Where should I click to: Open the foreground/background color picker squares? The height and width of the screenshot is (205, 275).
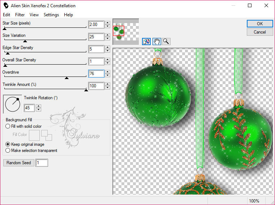click(47, 135)
